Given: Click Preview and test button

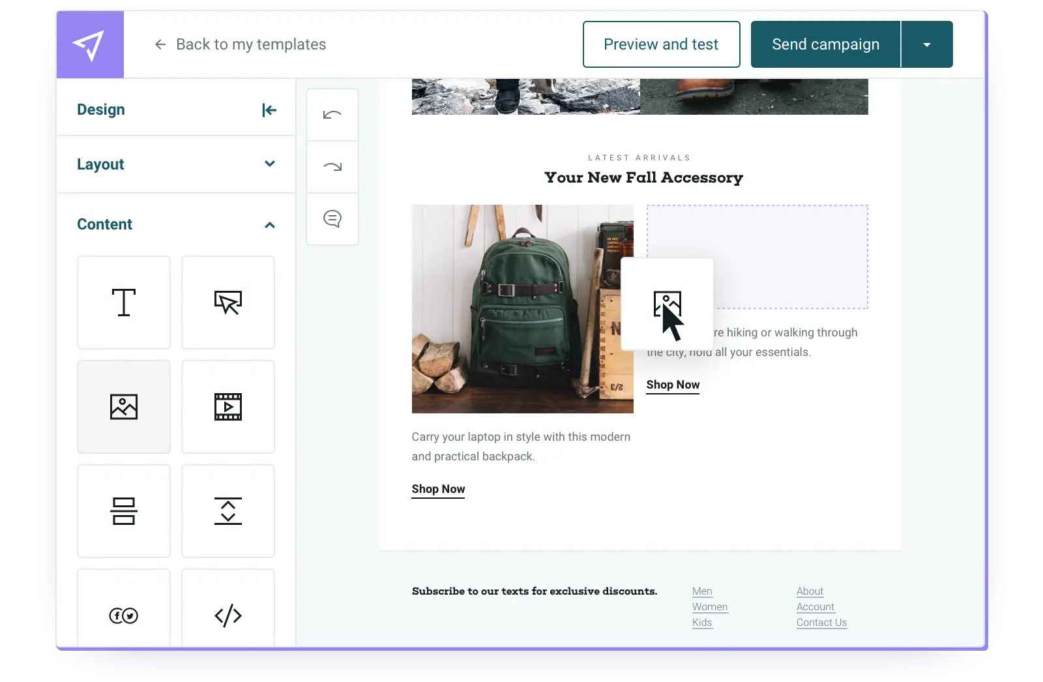Looking at the screenshot, I should pos(661,44).
